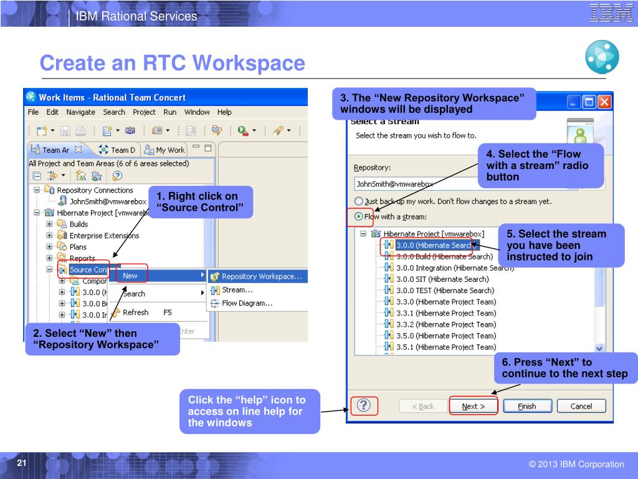Collapse Hibernate Project in stream list
Screen dimensions: 638x479
pos(363,234)
